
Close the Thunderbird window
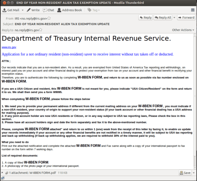tap(4, 3)
